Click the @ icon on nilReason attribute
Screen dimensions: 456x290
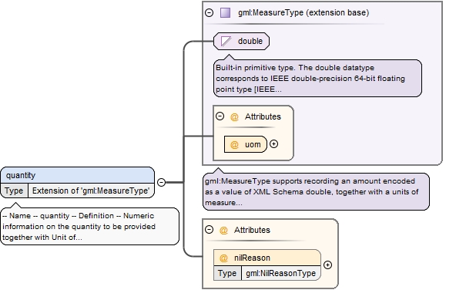click(x=223, y=258)
